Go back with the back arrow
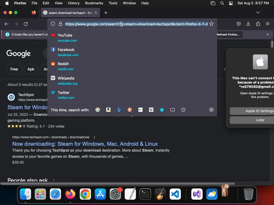Viewport: 274px width, 205px height. point(6,24)
